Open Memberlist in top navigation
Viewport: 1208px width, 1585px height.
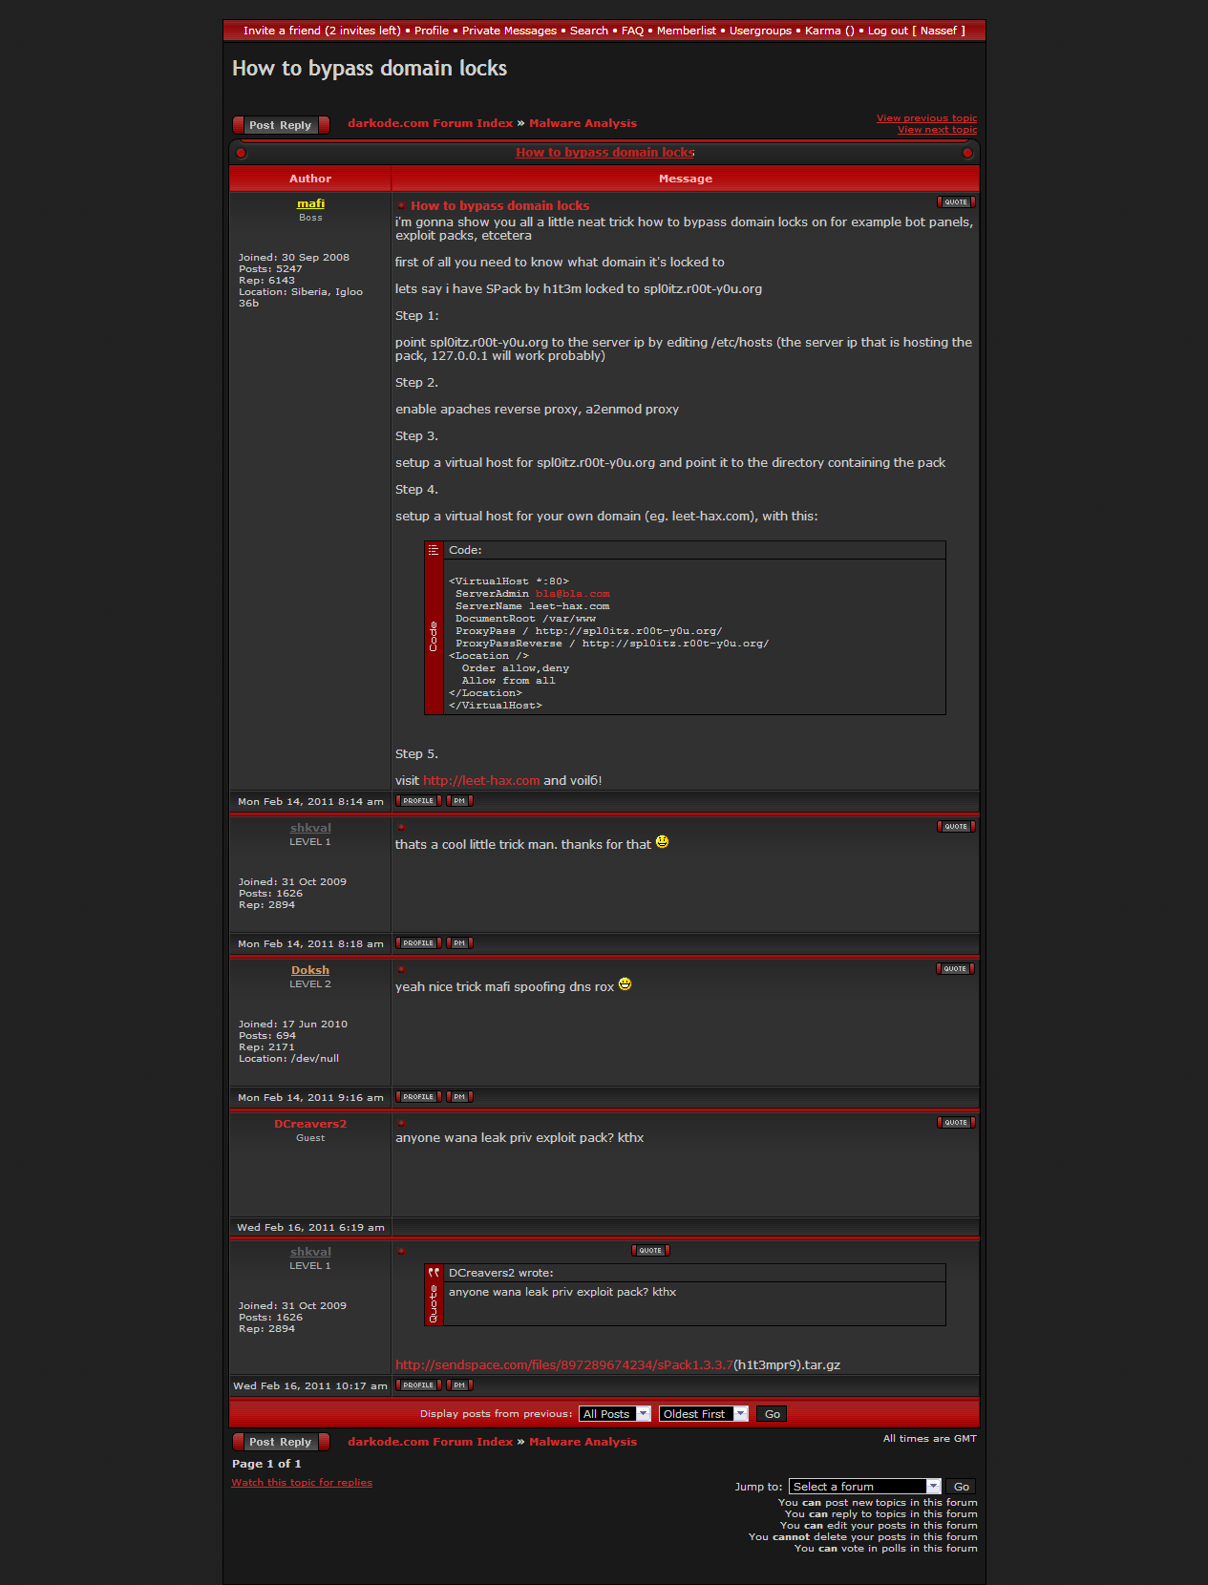pyautogui.click(x=686, y=31)
